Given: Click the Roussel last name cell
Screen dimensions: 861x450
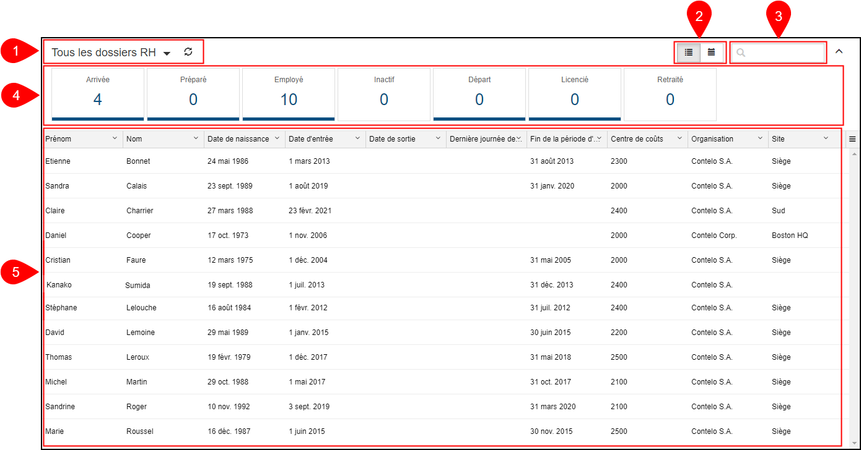Looking at the screenshot, I should [140, 431].
